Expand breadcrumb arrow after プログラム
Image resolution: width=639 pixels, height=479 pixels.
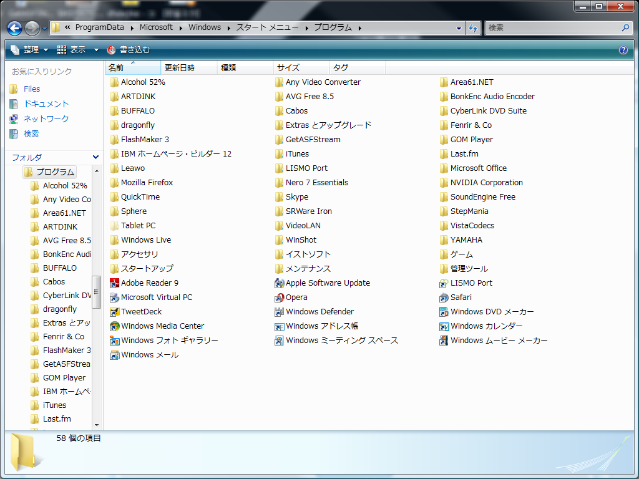tap(360, 27)
